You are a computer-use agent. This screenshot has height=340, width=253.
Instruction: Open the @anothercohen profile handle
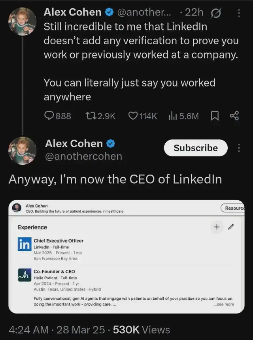coord(83,157)
